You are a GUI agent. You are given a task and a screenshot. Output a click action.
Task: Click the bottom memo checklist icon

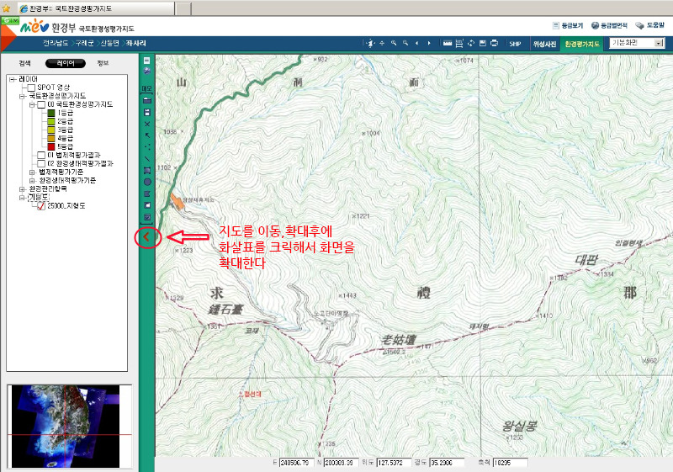click(x=146, y=217)
